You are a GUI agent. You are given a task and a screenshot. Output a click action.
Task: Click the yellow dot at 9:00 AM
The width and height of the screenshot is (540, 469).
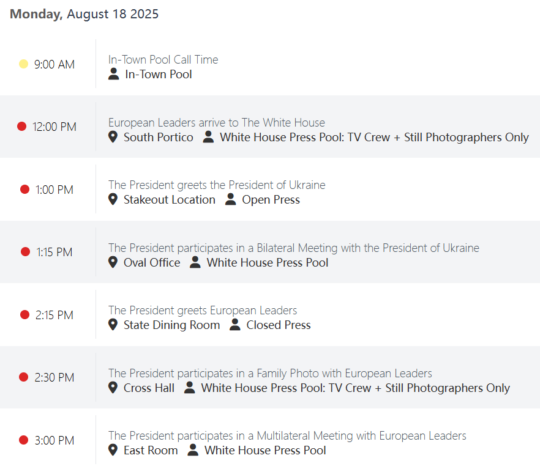[23, 64]
